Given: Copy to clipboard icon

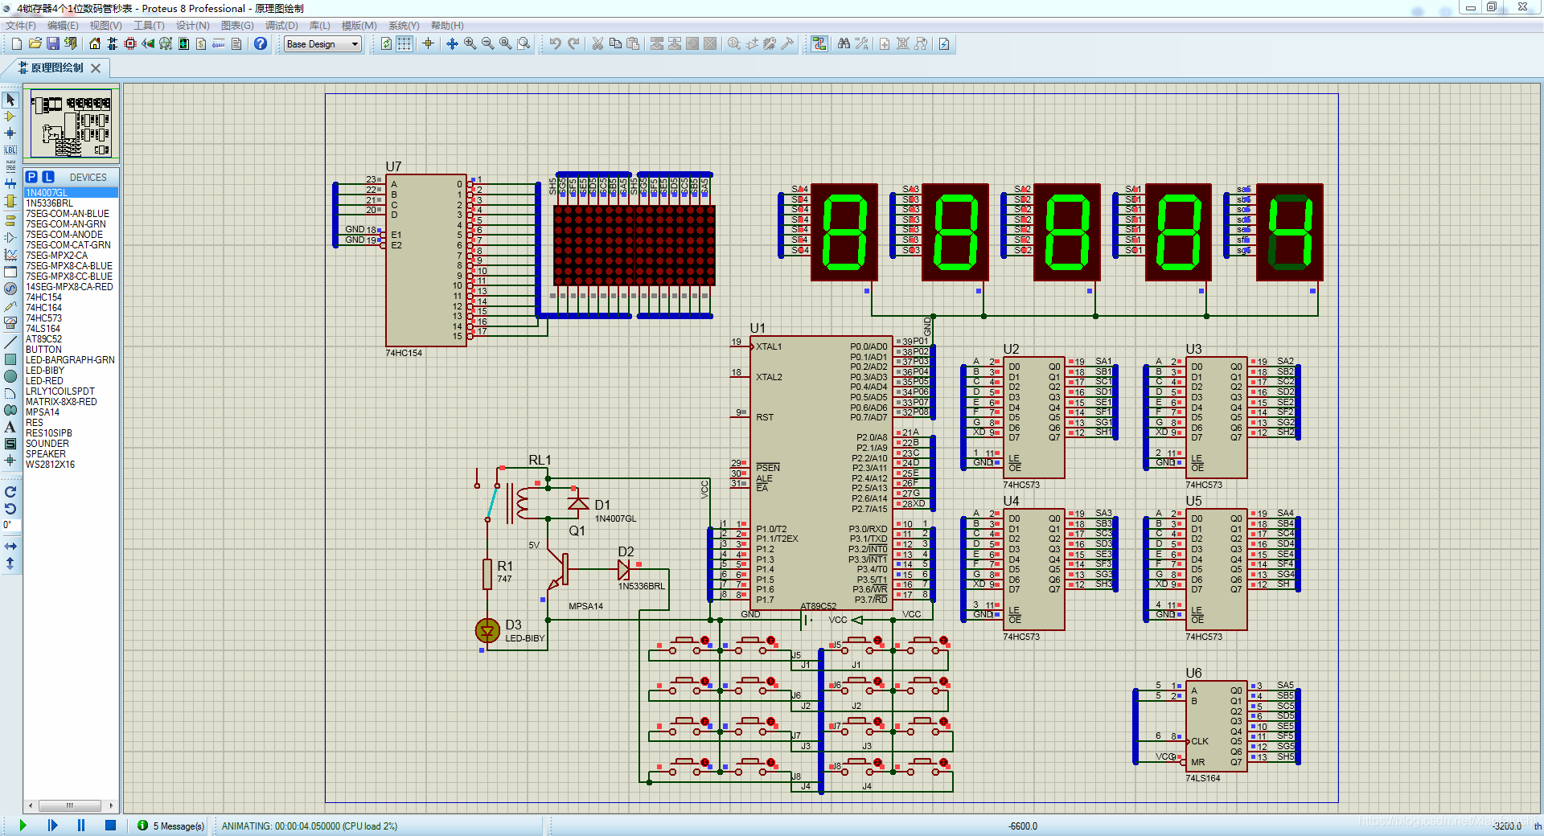Looking at the screenshot, I should pyautogui.click(x=615, y=43).
